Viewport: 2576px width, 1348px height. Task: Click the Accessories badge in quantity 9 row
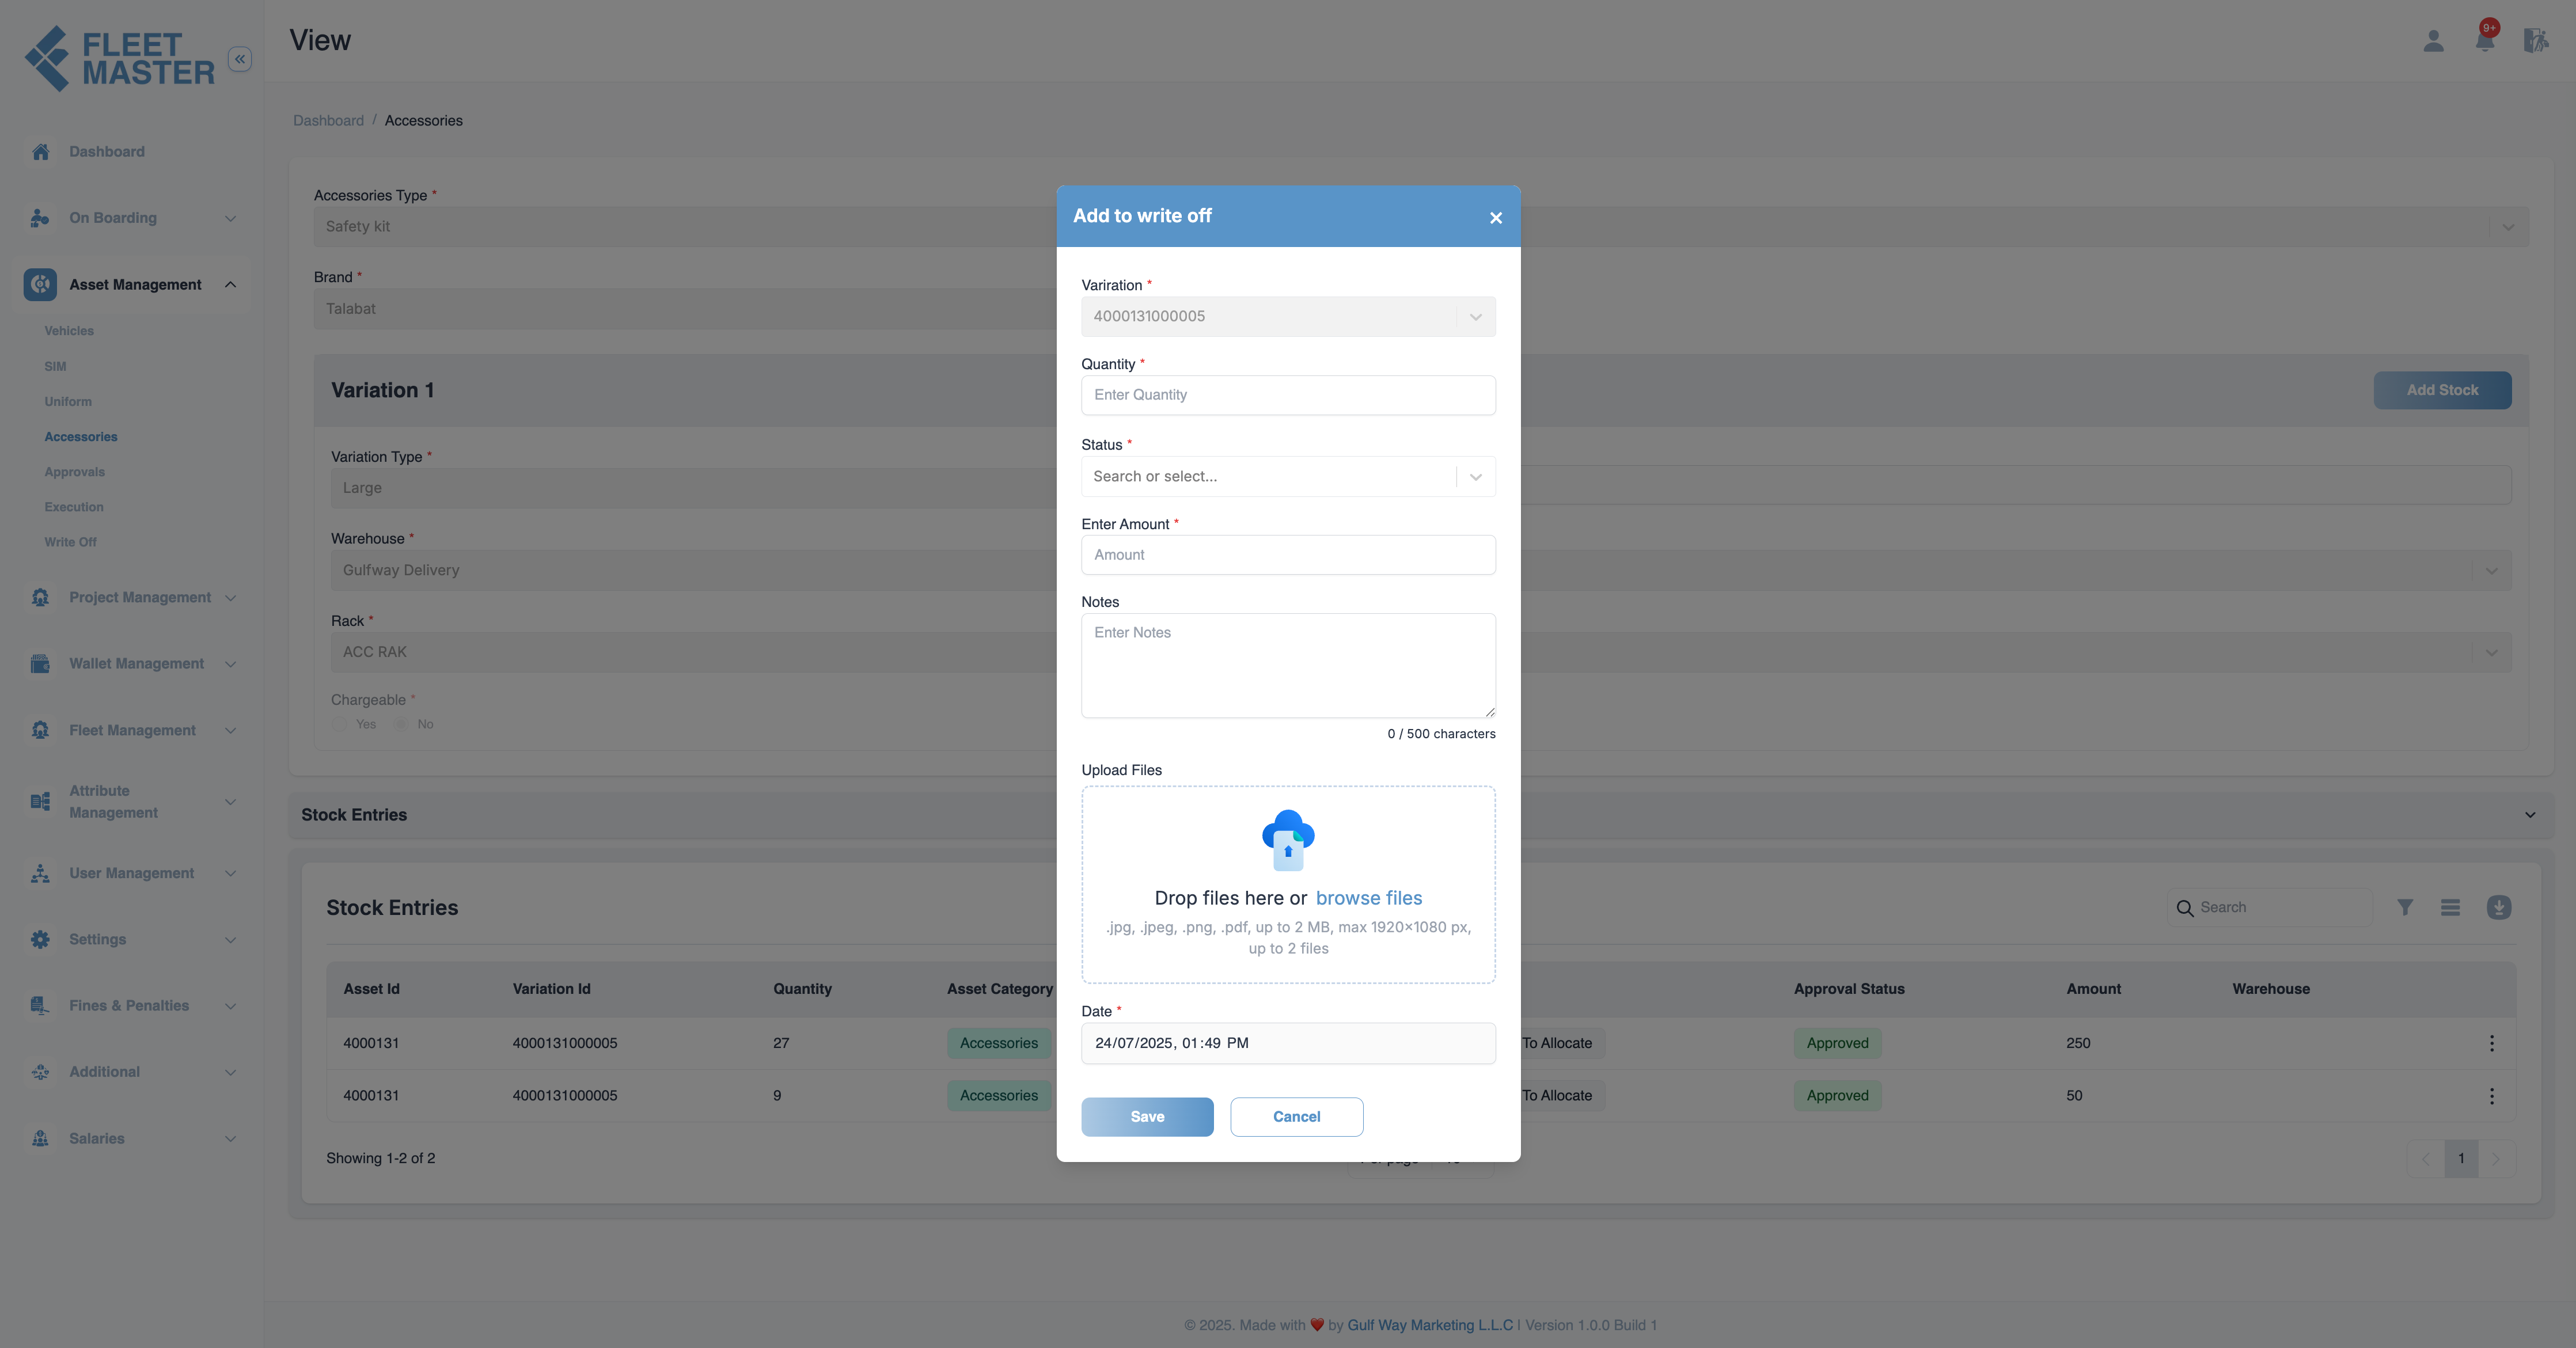998,1096
